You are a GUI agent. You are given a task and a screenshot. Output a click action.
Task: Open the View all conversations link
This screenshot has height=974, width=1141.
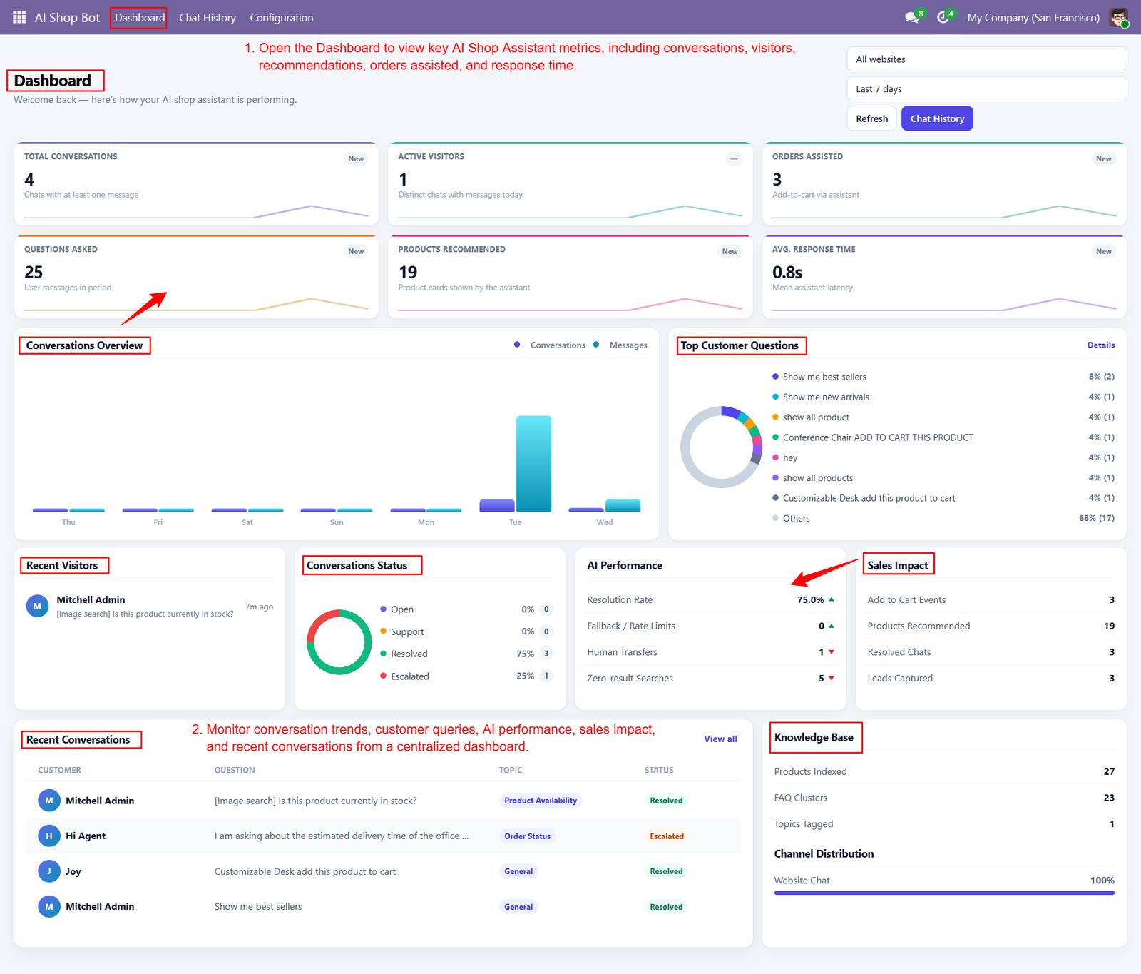(720, 739)
